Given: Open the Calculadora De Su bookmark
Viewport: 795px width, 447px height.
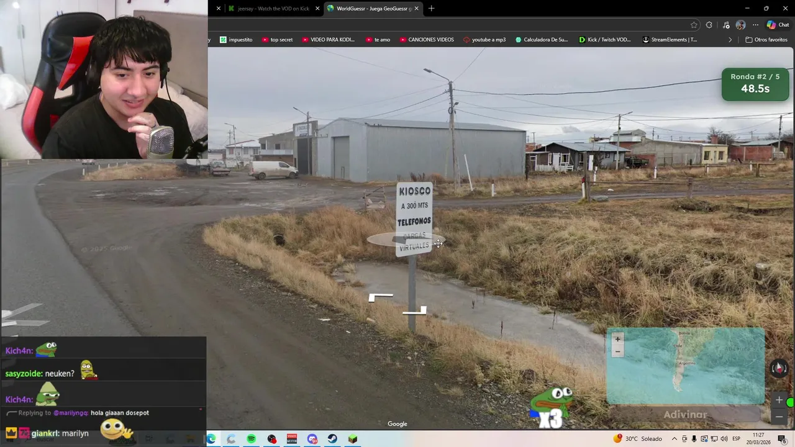Looking at the screenshot, I should [x=542, y=40].
